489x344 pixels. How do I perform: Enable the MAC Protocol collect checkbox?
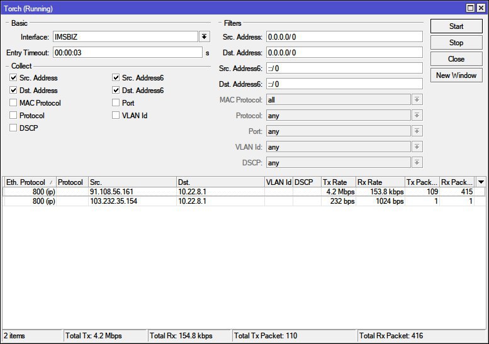click(13, 103)
